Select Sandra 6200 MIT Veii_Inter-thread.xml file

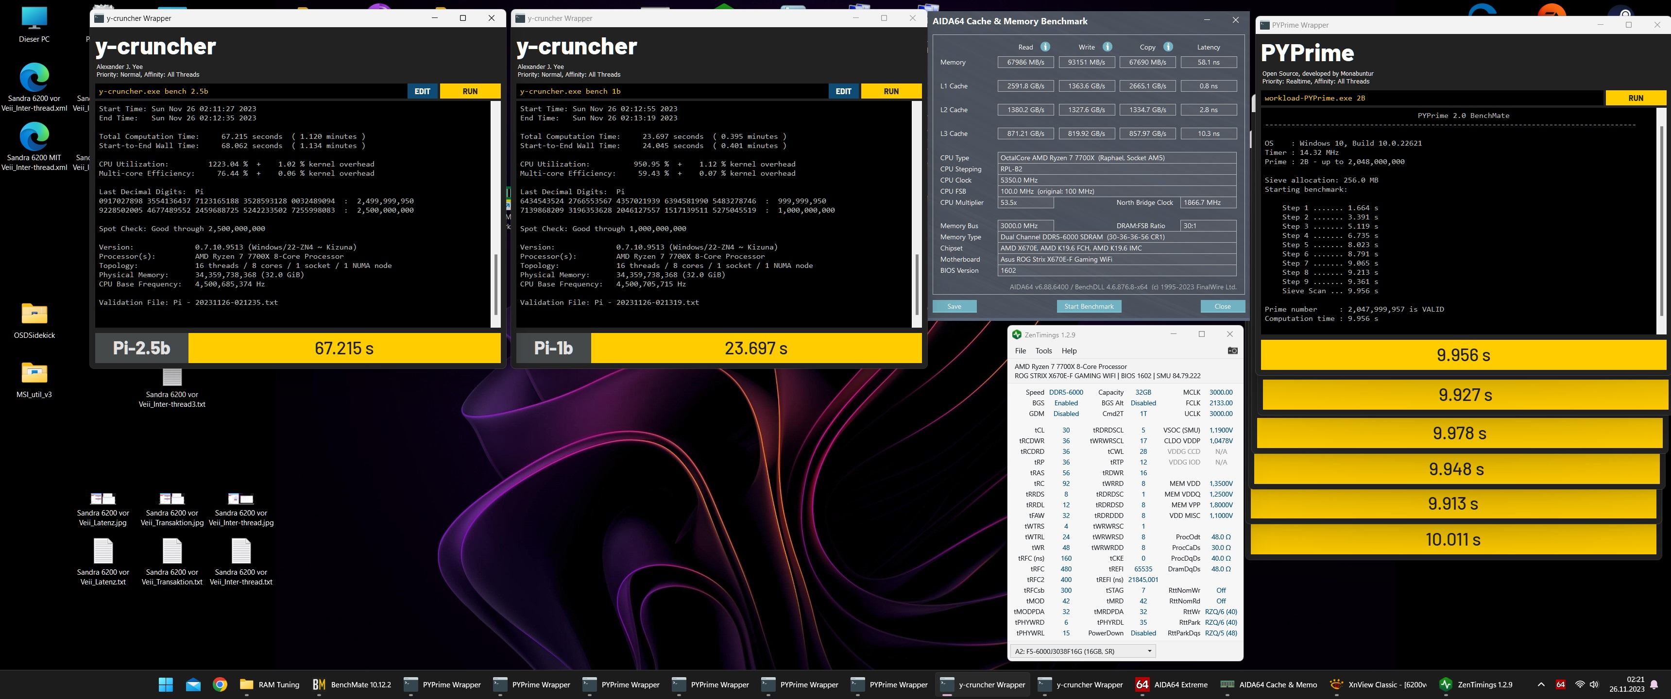(x=34, y=147)
